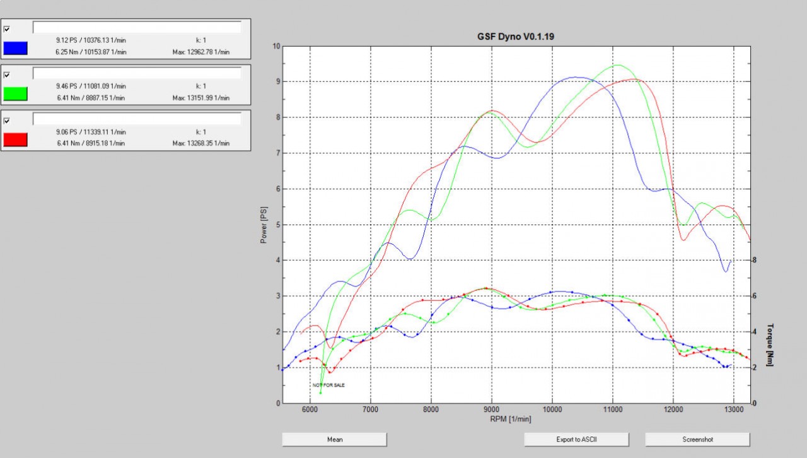
Task: Click the 'NOT FOR SALE' watermark text
Action: (328, 385)
